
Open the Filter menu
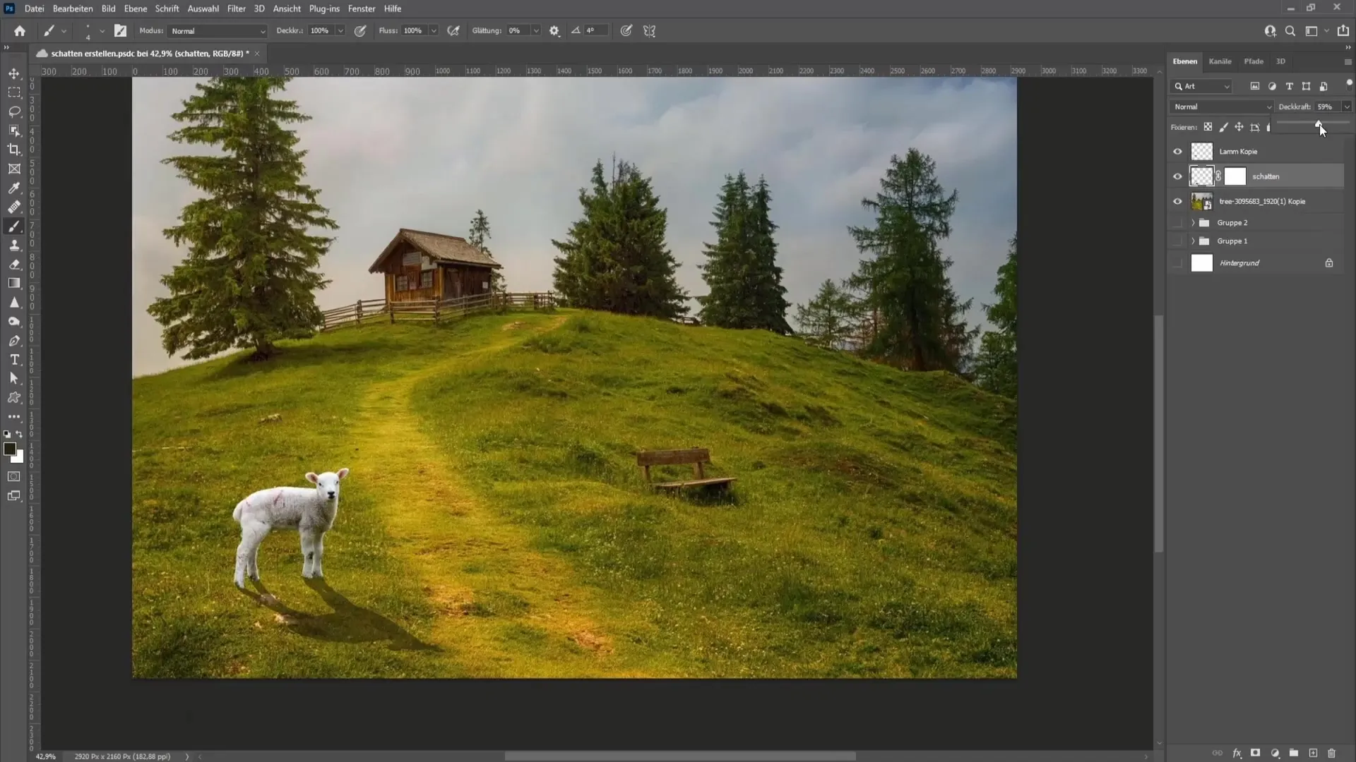pyautogui.click(x=236, y=8)
